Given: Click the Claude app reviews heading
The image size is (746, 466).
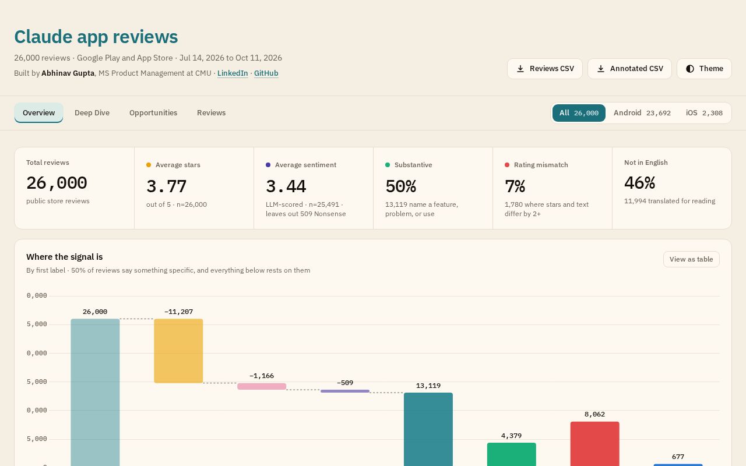Looking at the screenshot, I should (96, 37).
